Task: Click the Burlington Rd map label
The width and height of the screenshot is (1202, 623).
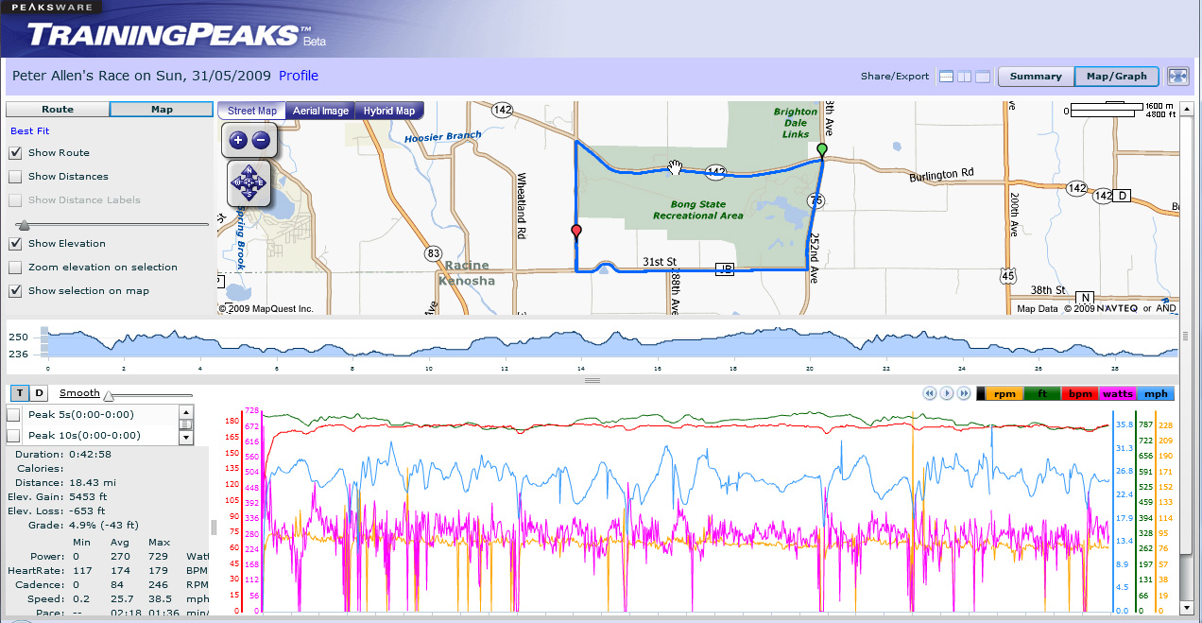Action: pyautogui.click(x=941, y=177)
